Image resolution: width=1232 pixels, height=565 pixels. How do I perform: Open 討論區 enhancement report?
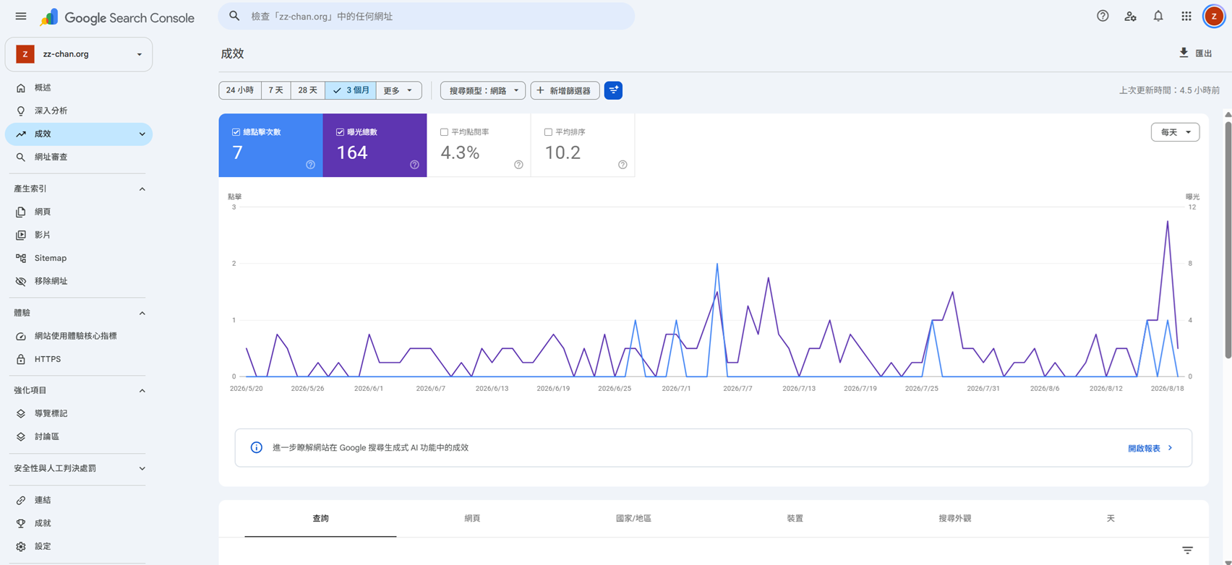(79, 436)
